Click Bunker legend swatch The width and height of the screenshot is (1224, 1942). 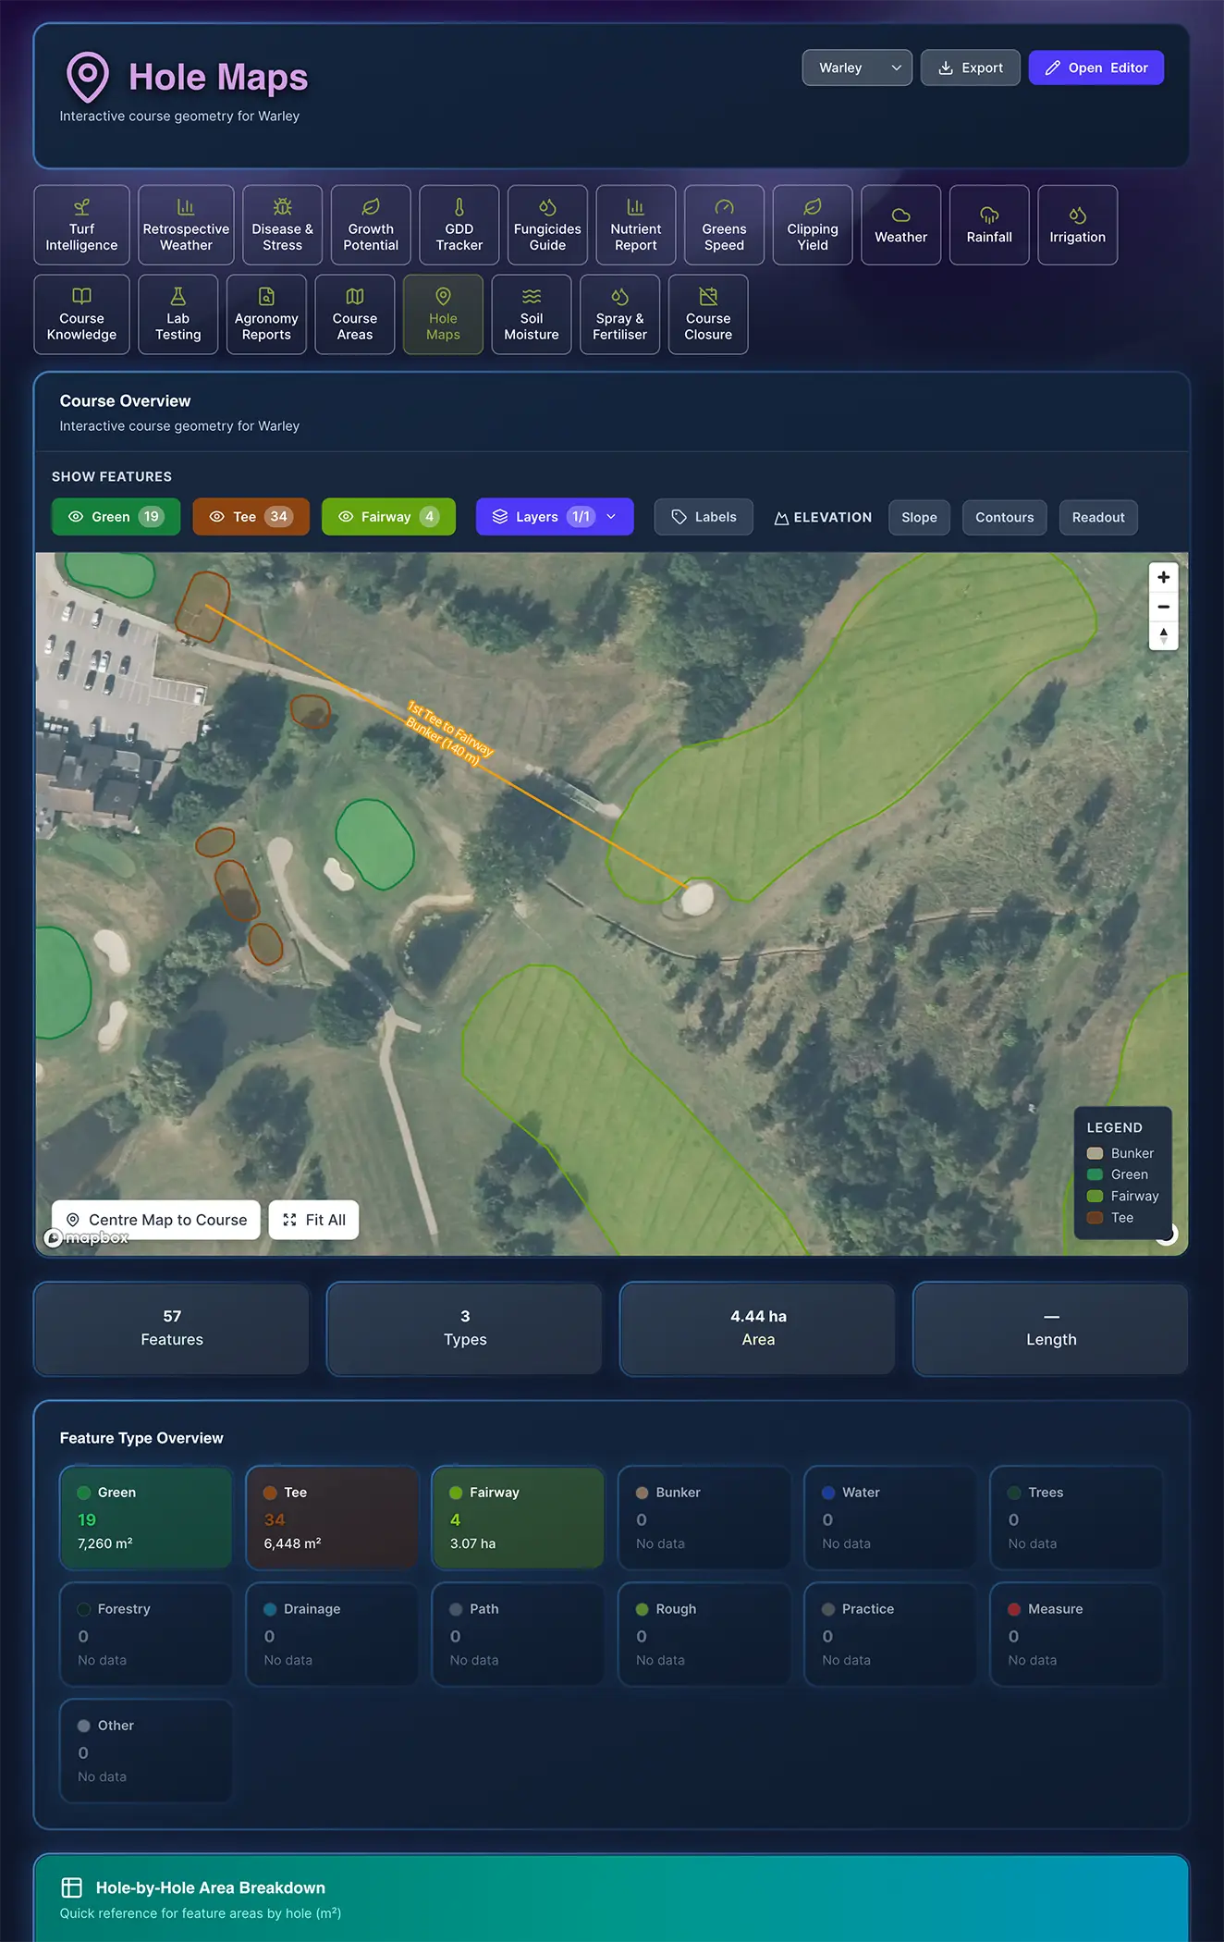tap(1095, 1153)
